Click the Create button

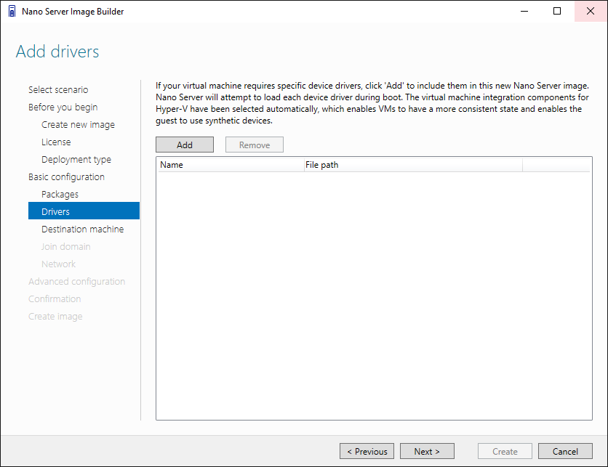coord(505,452)
